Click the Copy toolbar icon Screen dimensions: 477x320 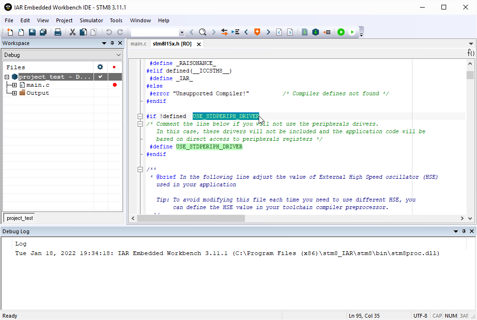(83, 32)
